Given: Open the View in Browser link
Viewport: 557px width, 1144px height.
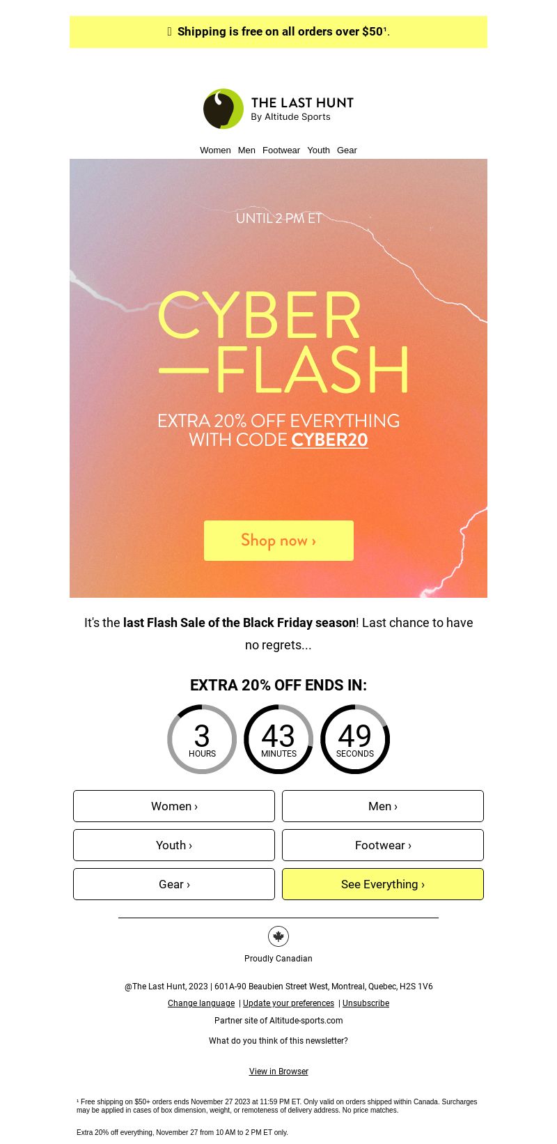Looking at the screenshot, I should click(278, 1072).
